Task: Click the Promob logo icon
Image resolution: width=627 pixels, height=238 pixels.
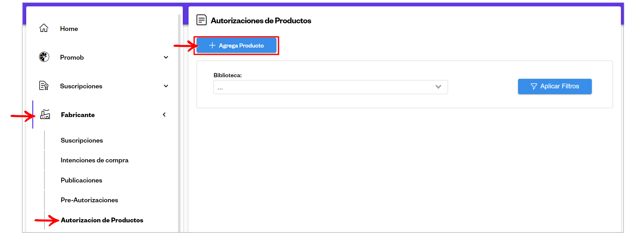Action: (44, 57)
